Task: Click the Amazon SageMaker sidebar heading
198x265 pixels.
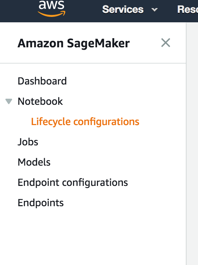Action: point(74,43)
